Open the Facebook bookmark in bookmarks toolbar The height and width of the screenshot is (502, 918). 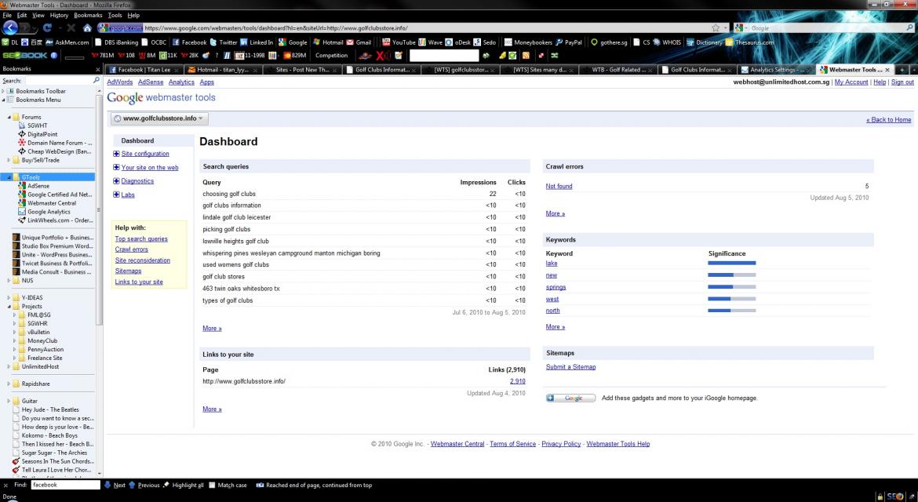click(x=189, y=42)
